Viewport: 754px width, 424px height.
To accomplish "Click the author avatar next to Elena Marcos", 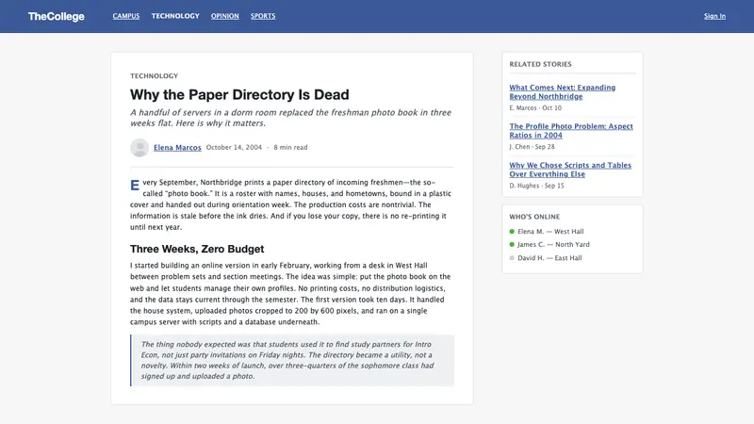I will pyautogui.click(x=139, y=148).
